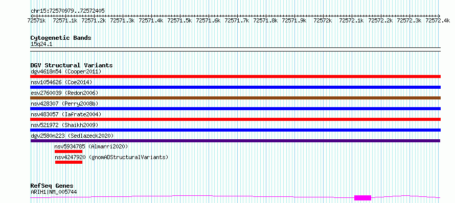Open the dgv2580n223 (Sedlazeck2020) label
Viewport: 455px width, 203px height.
(x=72, y=136)
